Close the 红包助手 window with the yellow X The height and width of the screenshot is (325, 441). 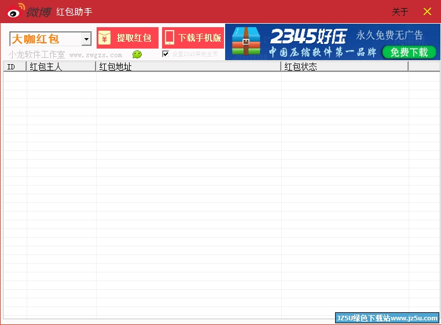pos(427,12)
